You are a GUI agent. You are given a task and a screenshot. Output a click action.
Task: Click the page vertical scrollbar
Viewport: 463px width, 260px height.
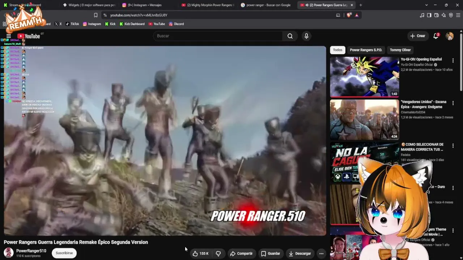(x=461, y=61)
